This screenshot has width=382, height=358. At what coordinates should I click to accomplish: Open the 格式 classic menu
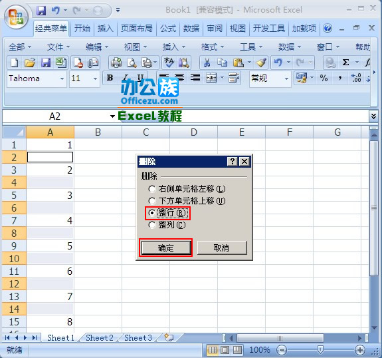(x=213, y=47)
